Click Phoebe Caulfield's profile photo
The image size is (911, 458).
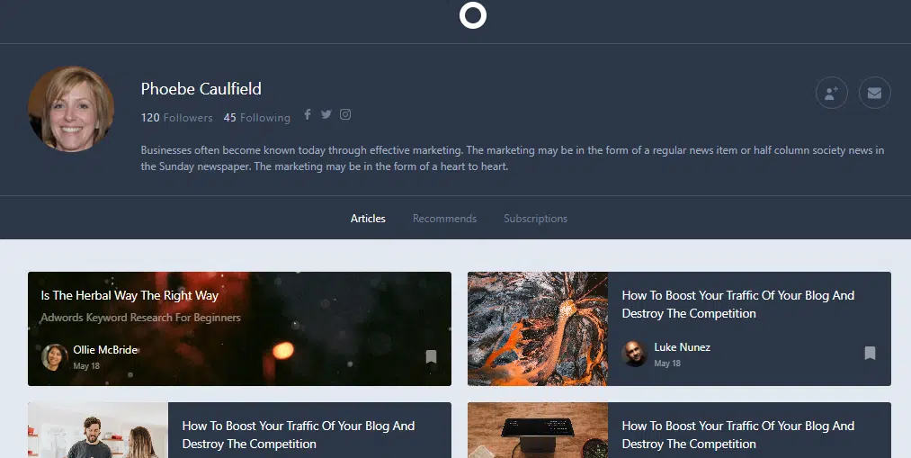tap(71, 109)
